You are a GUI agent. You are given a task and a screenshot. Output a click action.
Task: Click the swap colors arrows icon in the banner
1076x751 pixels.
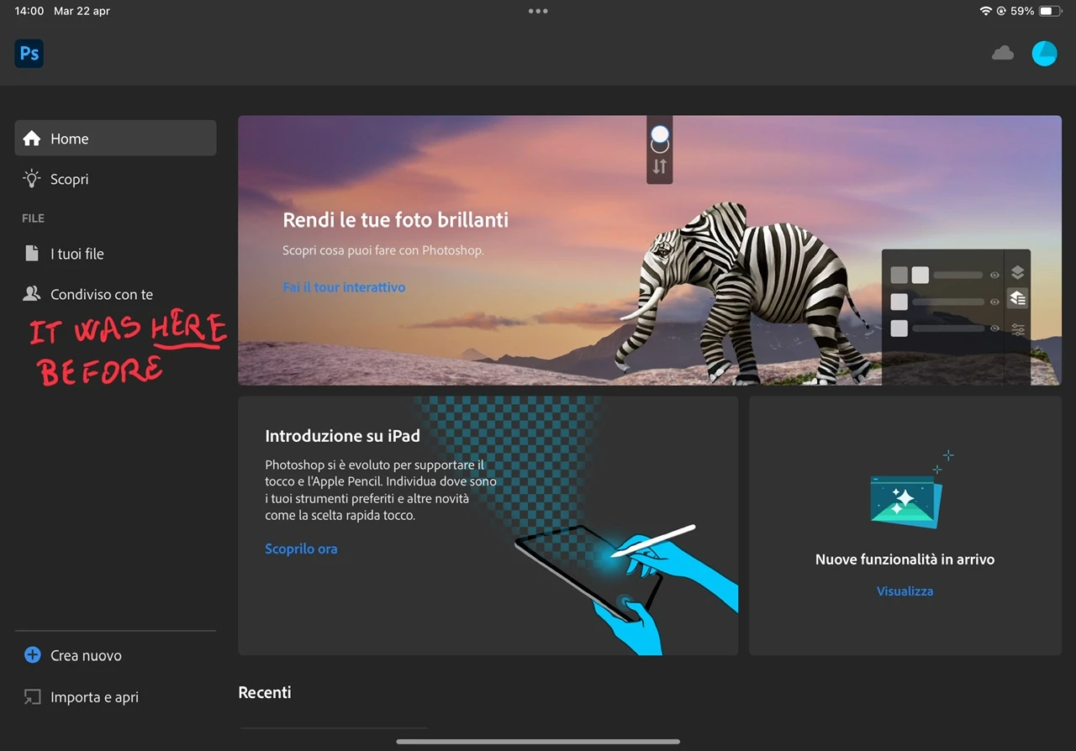[660, 166]
